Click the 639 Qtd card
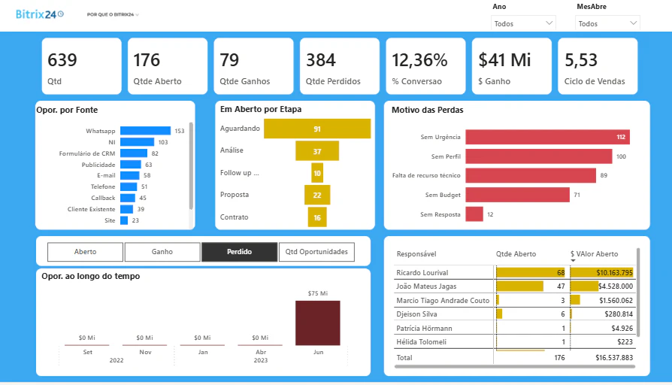 pos(81,66)
